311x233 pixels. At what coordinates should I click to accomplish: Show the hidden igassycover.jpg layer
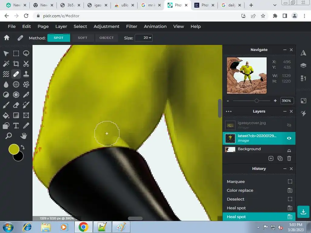(x=289, y=125)
